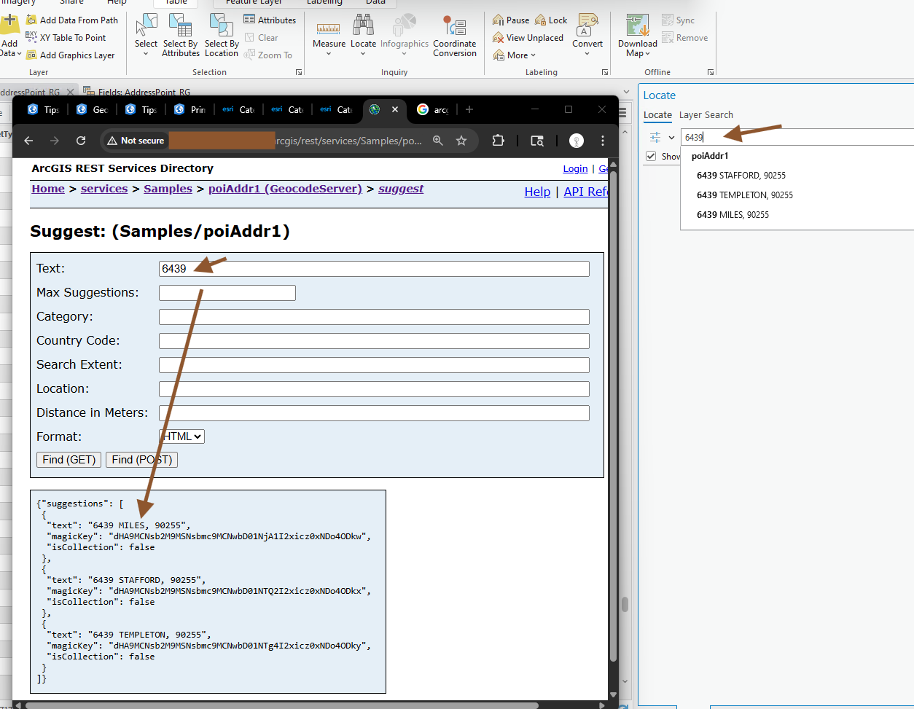Switch to the Google browser tab
The image size is (914, 709).
(432, 109)
